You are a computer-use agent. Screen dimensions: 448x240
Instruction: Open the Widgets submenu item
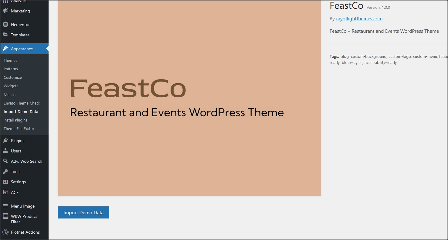click(11, 86)
